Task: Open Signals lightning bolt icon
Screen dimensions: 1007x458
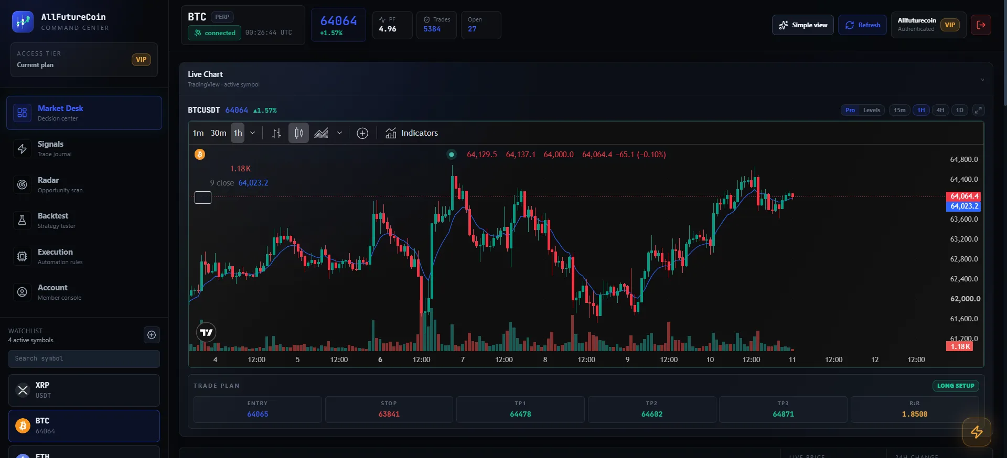Action: pyautogui.click(x=22, y=149)
